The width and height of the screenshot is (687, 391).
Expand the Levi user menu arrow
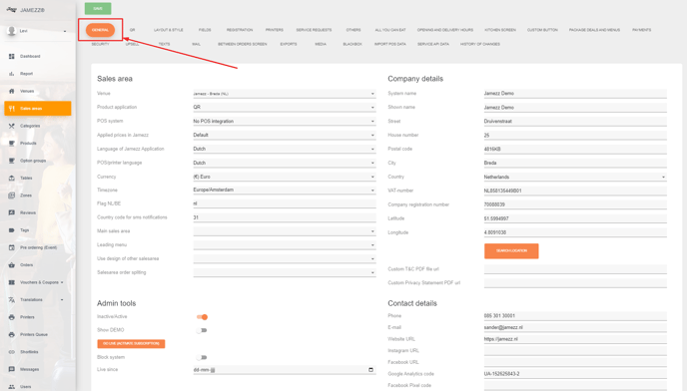[65, 31]
